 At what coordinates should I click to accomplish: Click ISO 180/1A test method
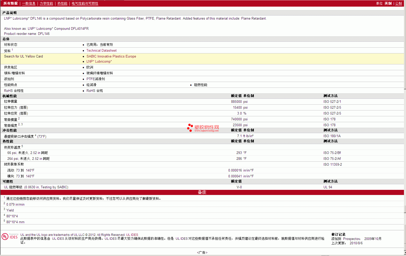(332, 136)
